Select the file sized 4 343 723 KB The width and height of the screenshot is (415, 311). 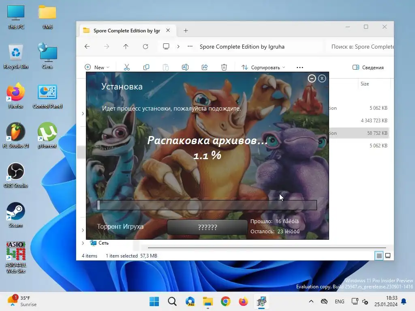point(374,121)
